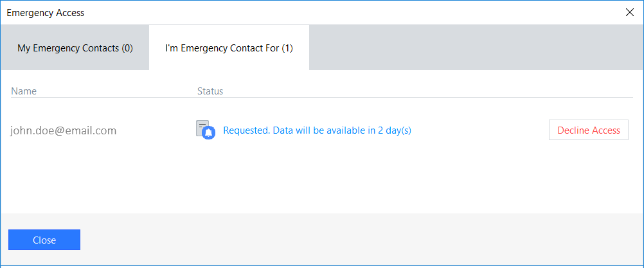
Task: Open the Requested data availability status link
Action: pyautogui.click(x=317, y=130)
